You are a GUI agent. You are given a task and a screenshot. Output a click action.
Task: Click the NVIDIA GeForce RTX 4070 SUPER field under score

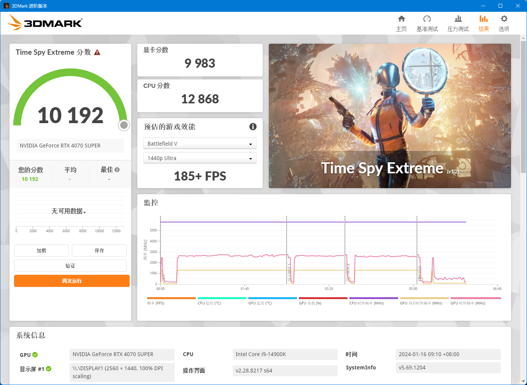tap(70, 146)
